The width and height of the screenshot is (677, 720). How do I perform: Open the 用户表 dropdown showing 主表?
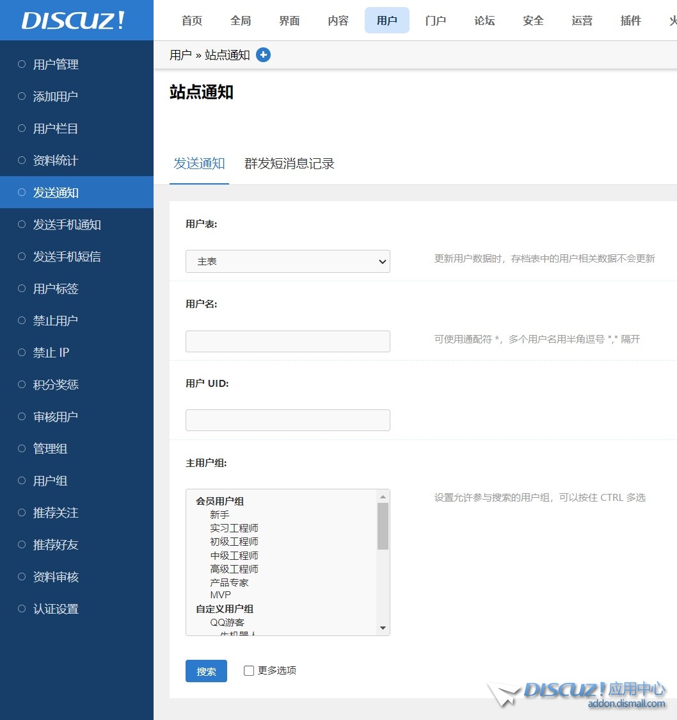click(x=287, y=261)
